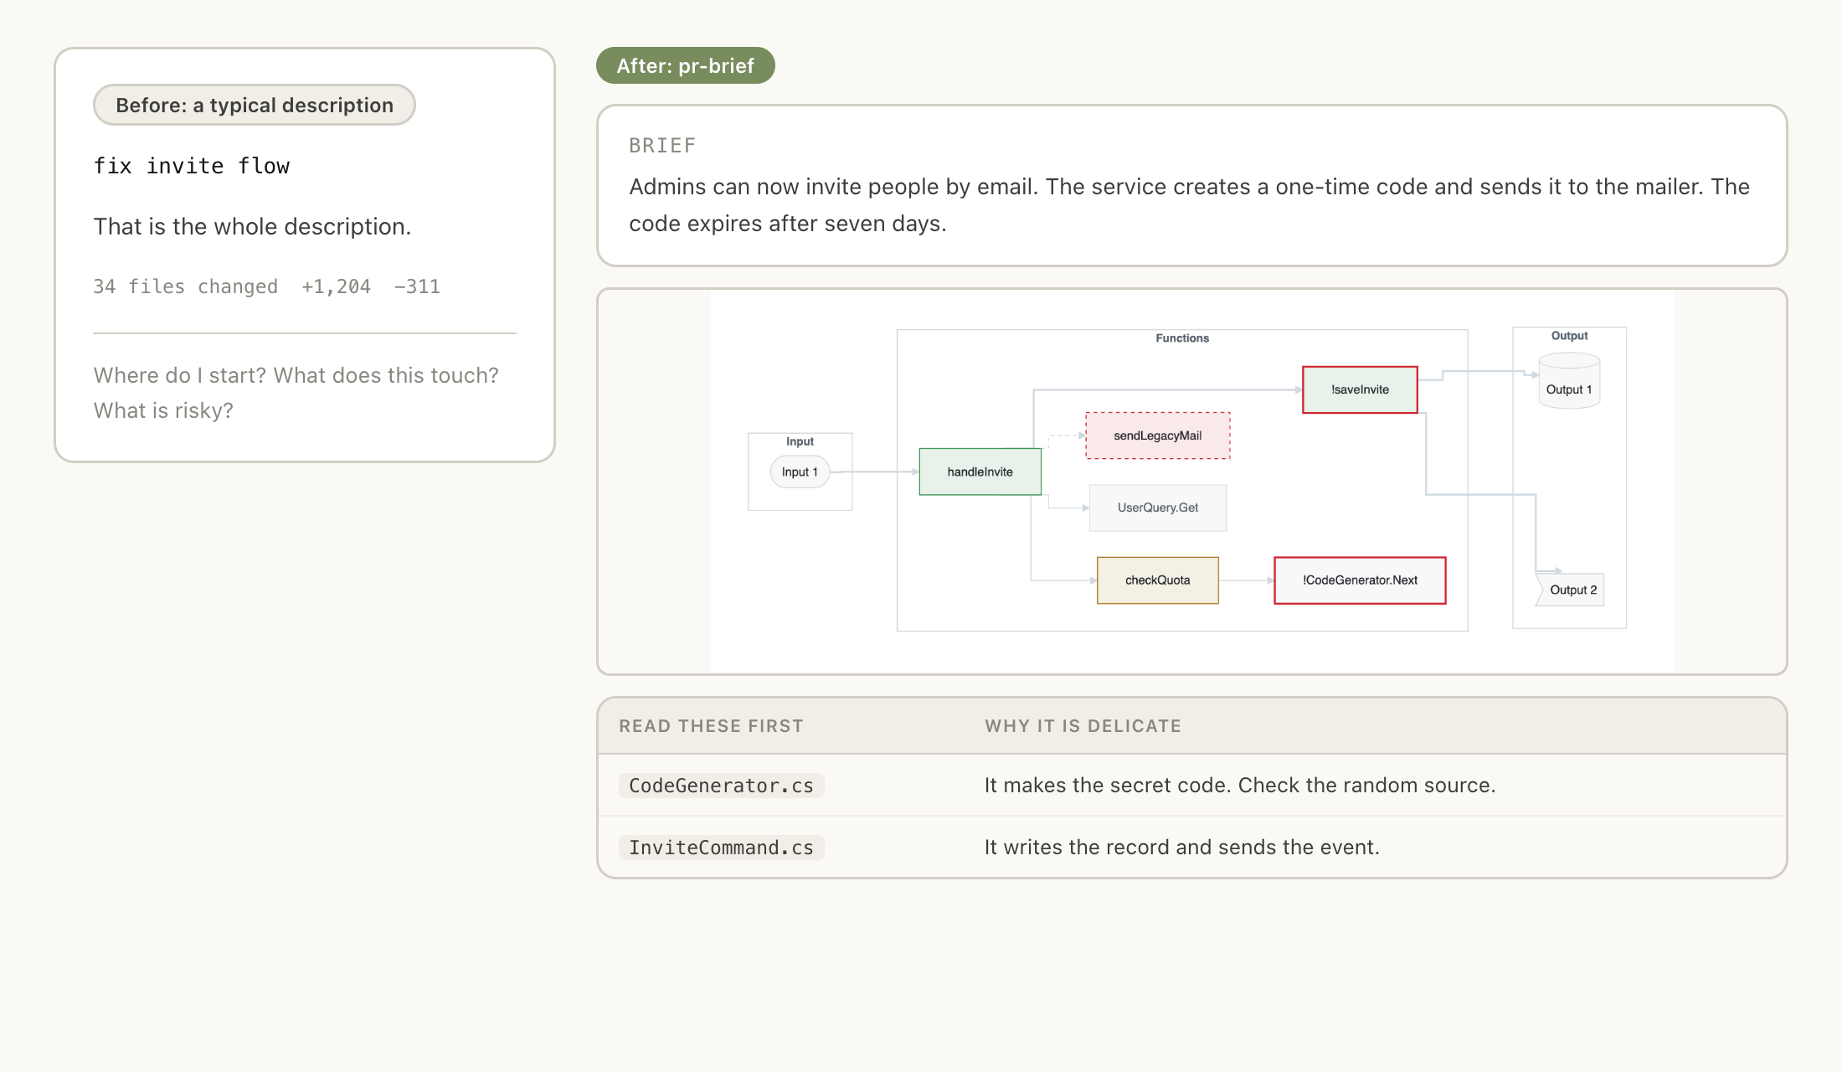Click the 'READ THESE FIRST' column header

pos(711,726)
